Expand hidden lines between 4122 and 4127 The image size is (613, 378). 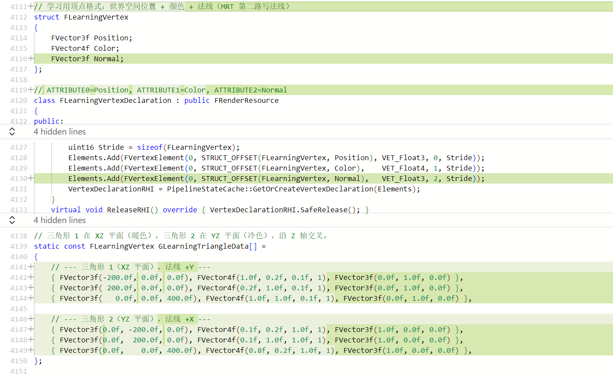click(12, 131)
